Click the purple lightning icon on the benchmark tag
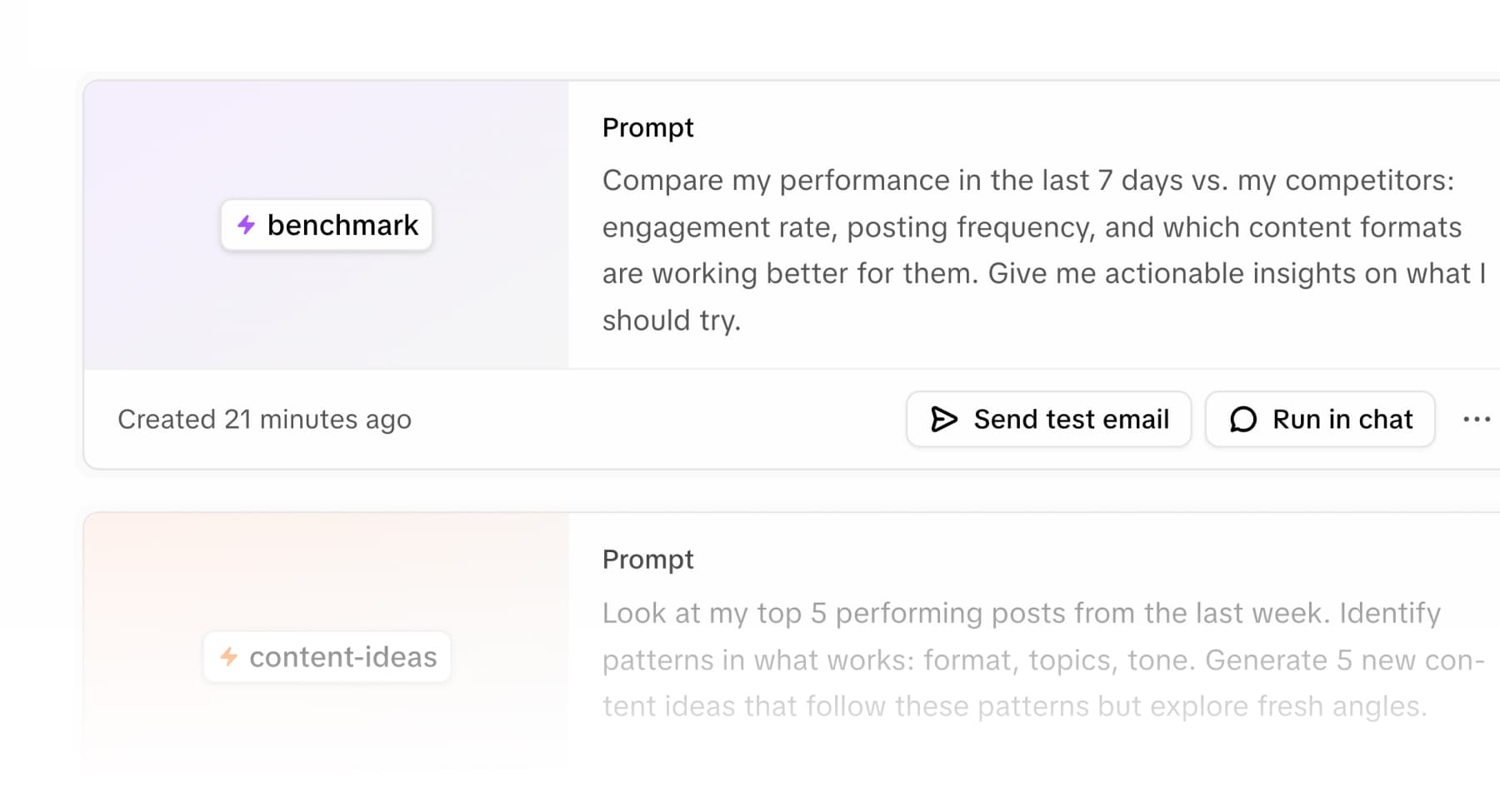Viewport: 1500px width, 787px height. tap(246, 224)
